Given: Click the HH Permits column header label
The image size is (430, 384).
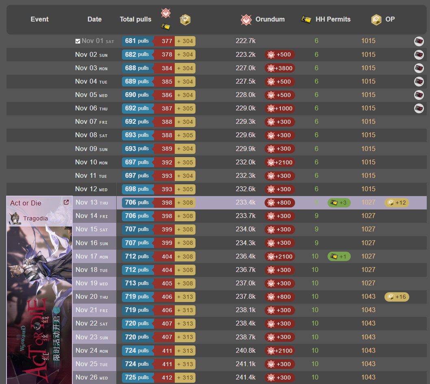Looking at the screenshot, I should (333, 19).
